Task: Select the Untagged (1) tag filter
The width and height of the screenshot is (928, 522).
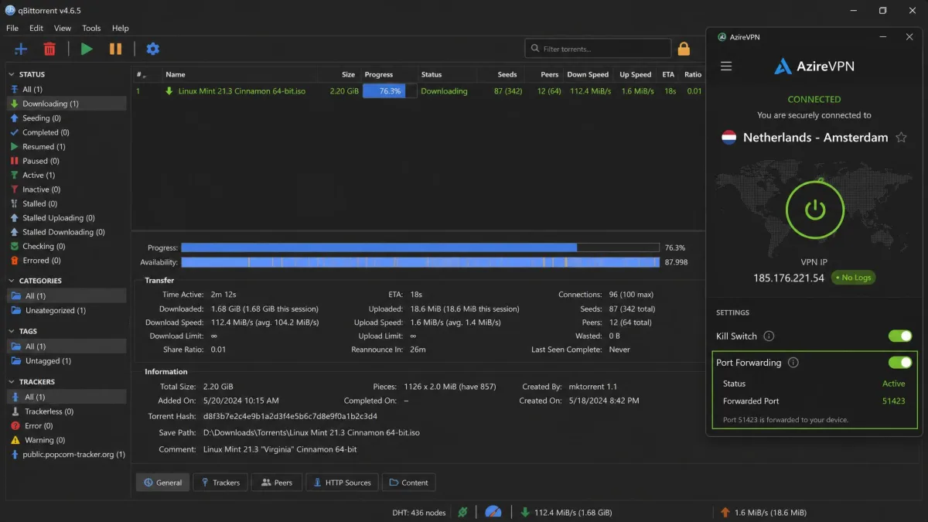Action: point(67,360)
